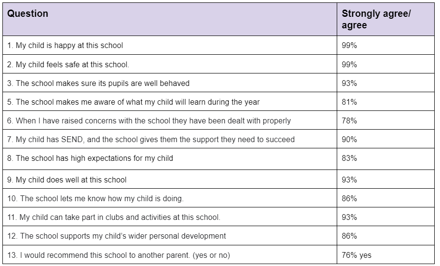The image size is (440, 266).
Task: Click the 81% result cell
Action: point(386,102)
